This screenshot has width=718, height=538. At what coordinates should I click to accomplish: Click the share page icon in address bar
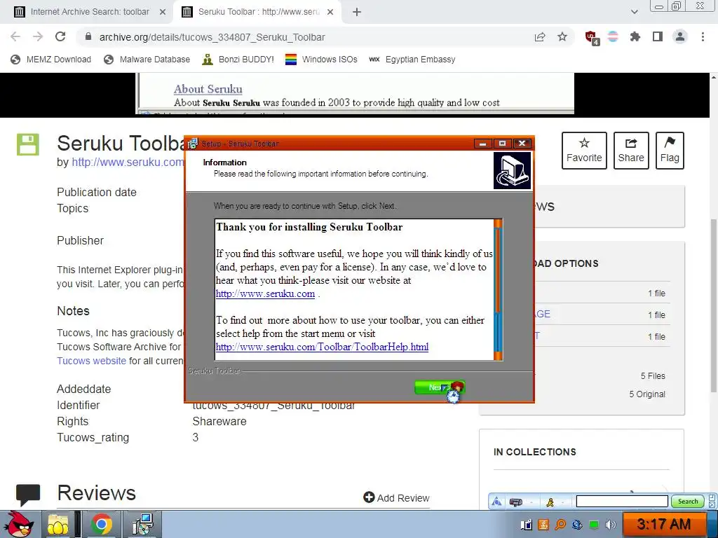click(540, 37)
